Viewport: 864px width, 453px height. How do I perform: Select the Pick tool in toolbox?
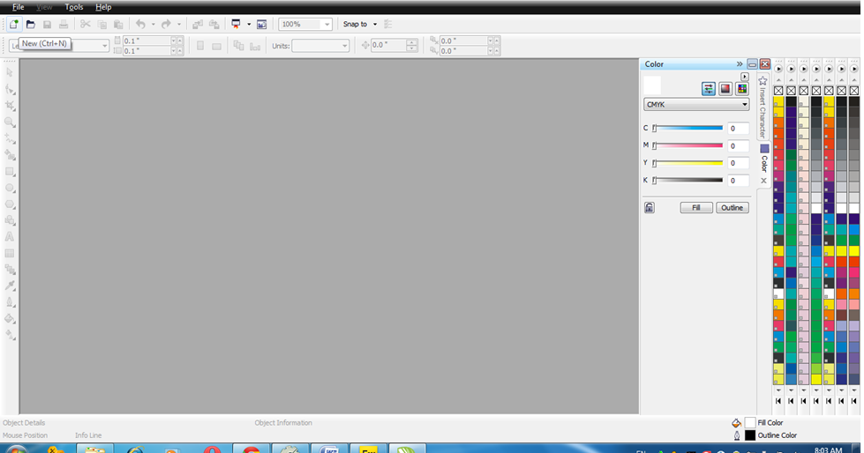pyautogui.click(x=10, y=72)
